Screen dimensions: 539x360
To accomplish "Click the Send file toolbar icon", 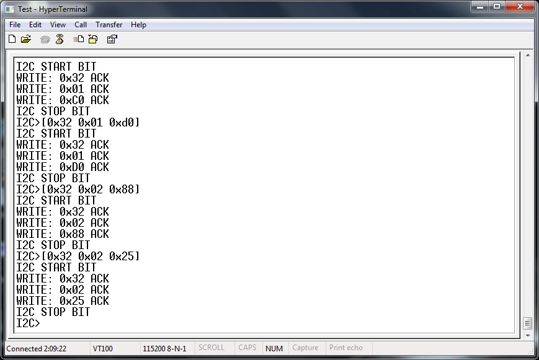I will click(79, 39).
